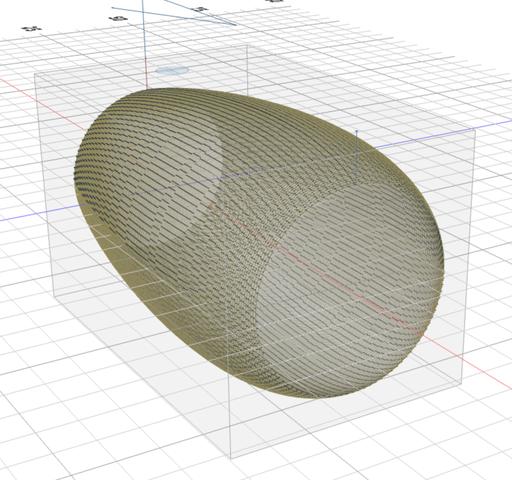The height and width of the screenshot is (480, 512).
Task: Click the bounding box top back corner
Action: (247, 45)
